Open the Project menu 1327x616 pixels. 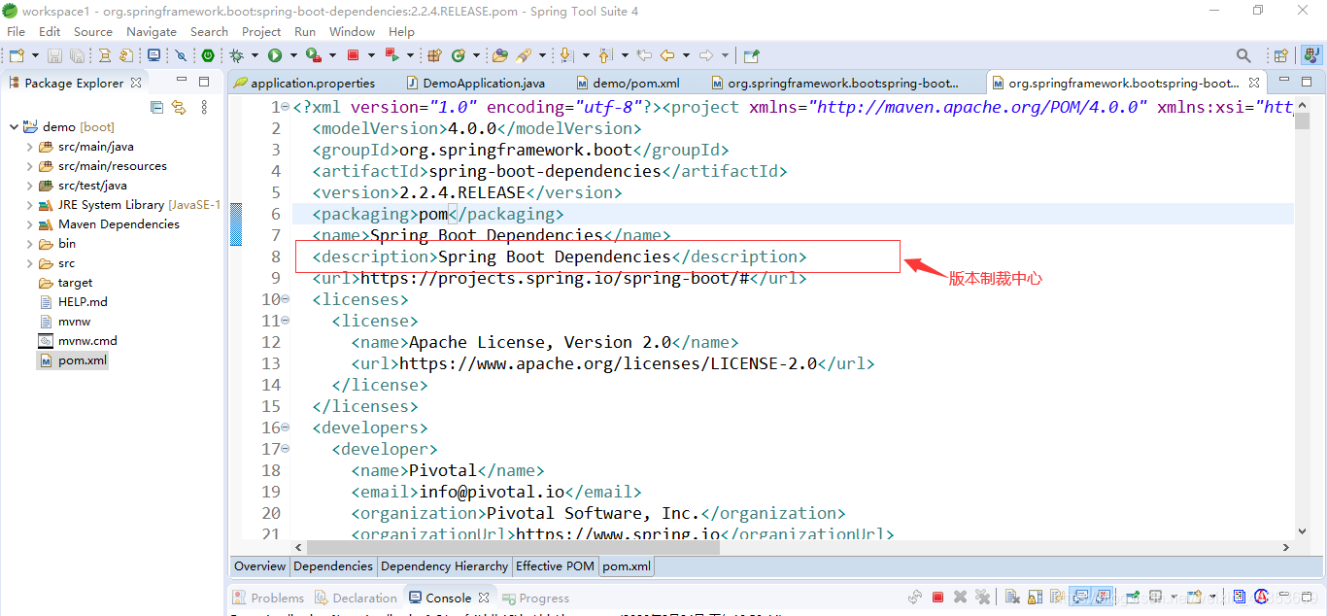coord(261,31)
